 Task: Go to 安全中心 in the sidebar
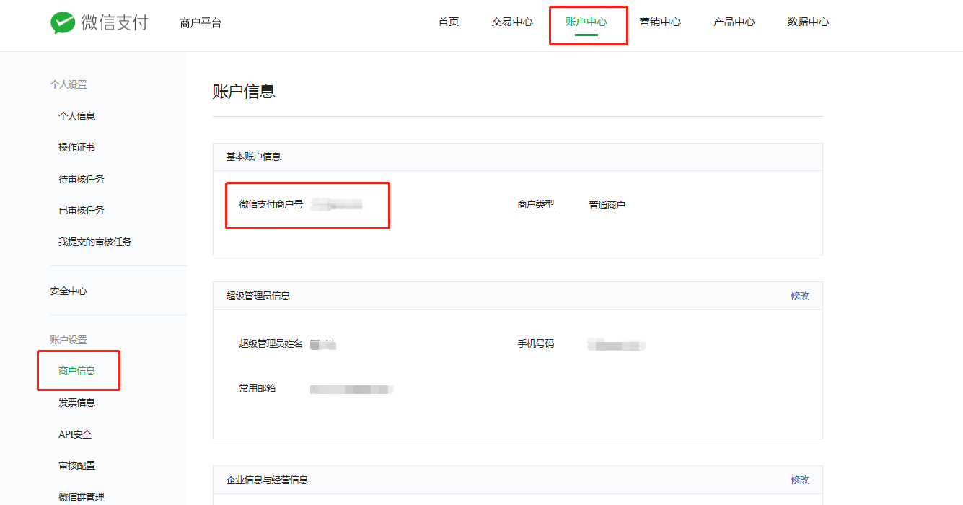click(x=69, y=291)
